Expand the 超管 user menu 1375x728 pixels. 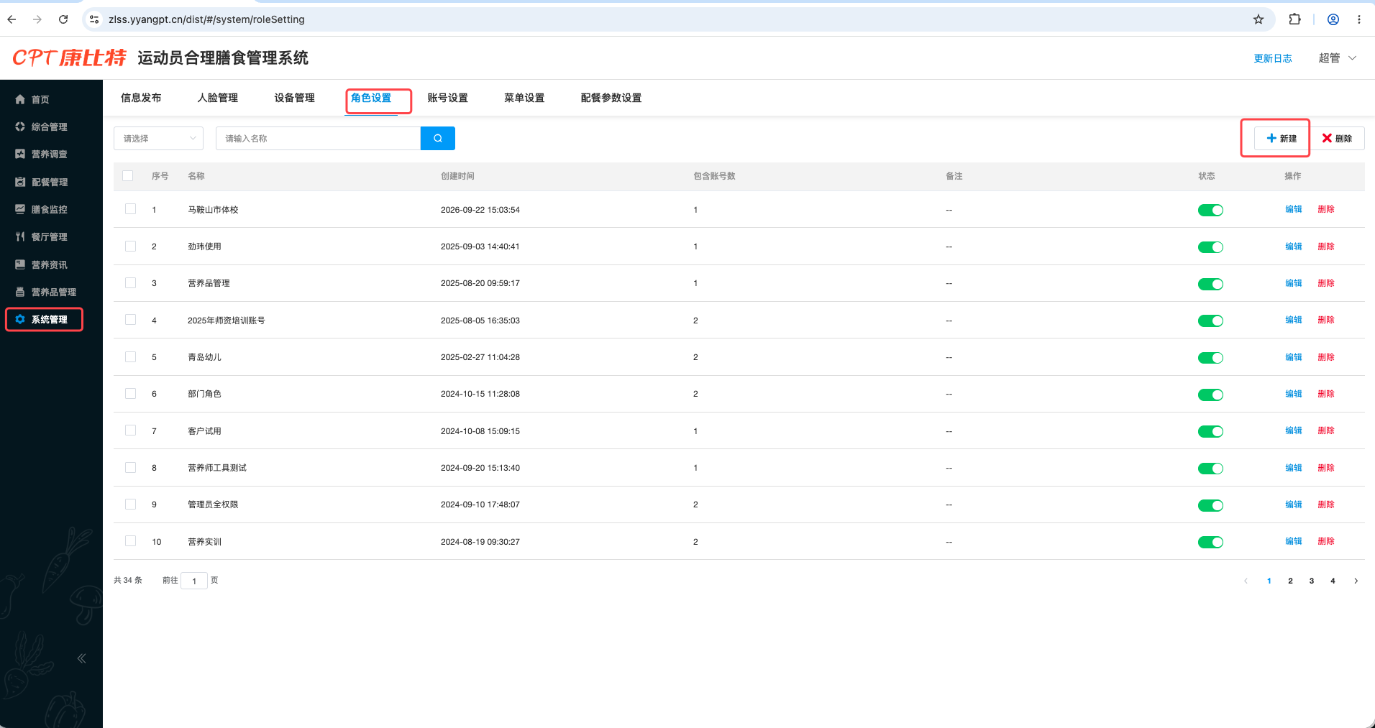click(x=1337, y=58)
